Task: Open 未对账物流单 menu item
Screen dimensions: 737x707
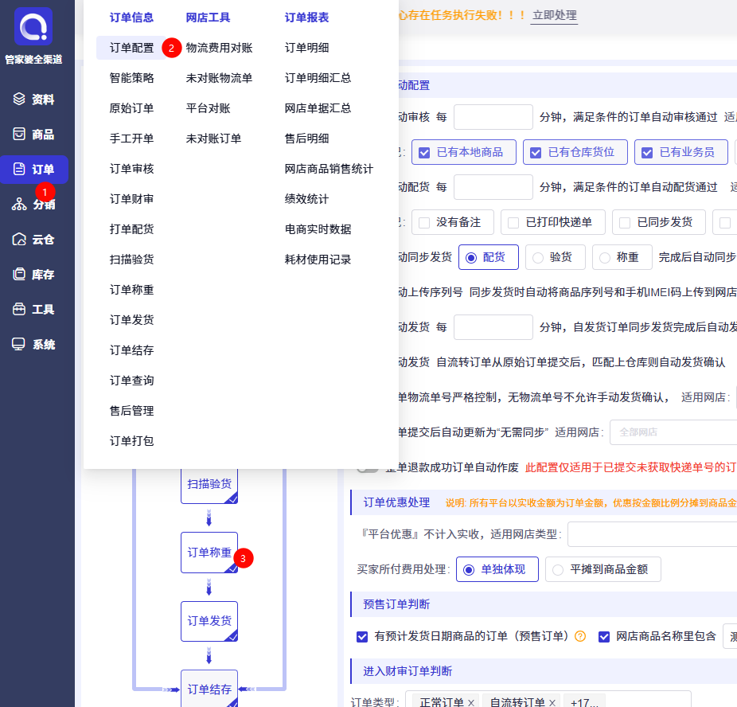Action: tap(219, 78)
